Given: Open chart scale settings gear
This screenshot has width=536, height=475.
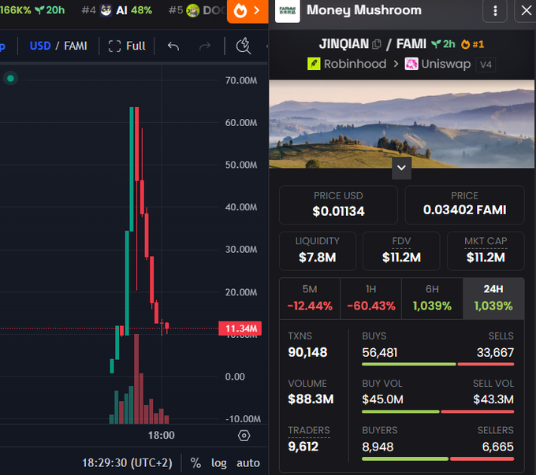Looking at the screenshot, I should coord(244,436).
